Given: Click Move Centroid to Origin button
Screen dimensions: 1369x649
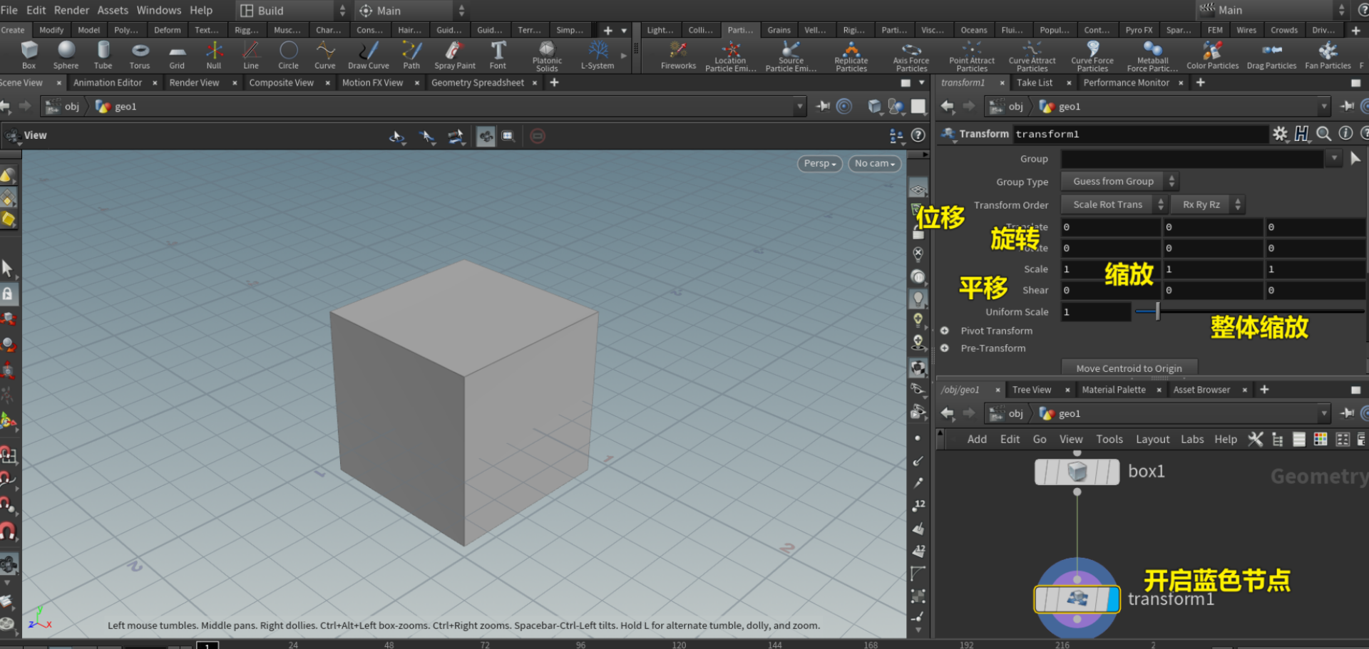Looking at the screenshot, I should tap(1129, 368).
